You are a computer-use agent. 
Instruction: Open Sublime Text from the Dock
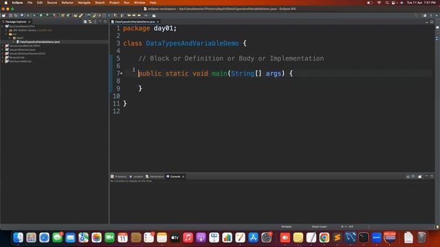click(338, 237)
